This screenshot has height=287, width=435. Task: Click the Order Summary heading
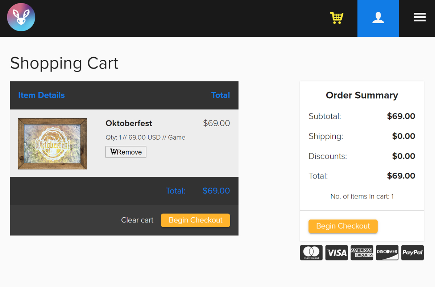click(362, 95)
